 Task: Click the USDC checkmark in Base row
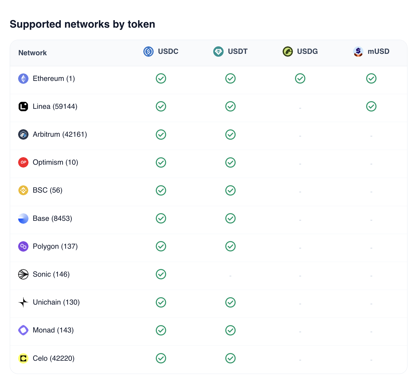161,218
